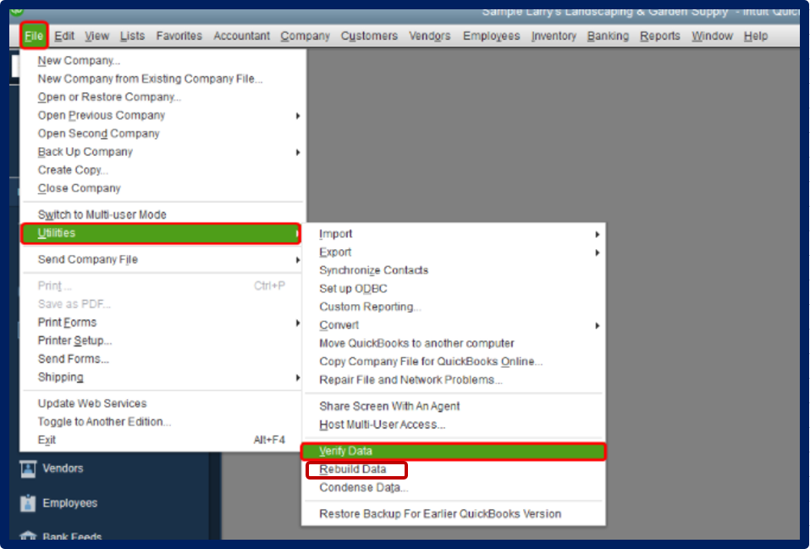This screenshot has width=810, height=549.
Task: Choose New Company... from File menu
Action: tap(161, 60)
